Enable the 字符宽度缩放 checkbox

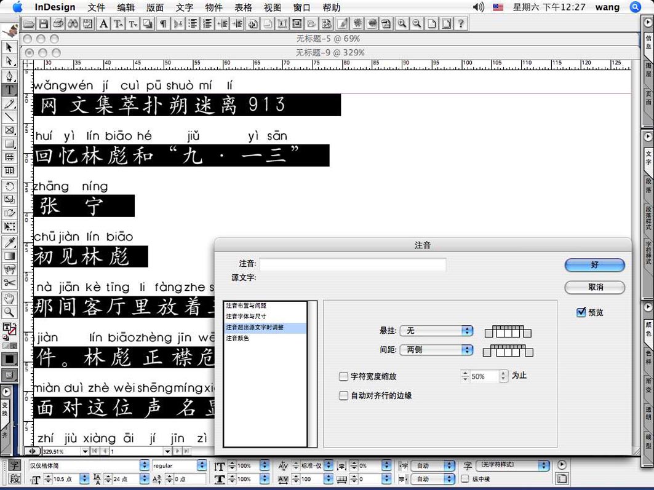point(344,376)
